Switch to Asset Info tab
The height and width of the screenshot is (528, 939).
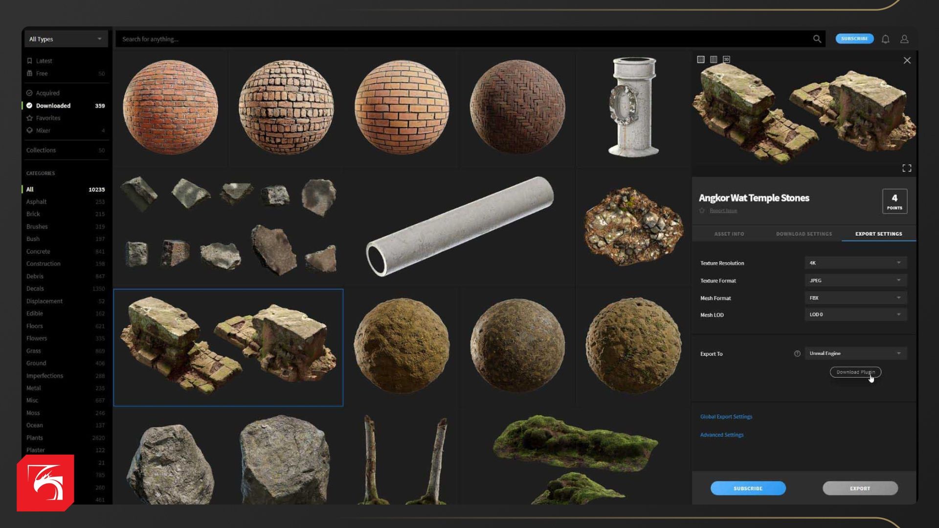point(729,234)
